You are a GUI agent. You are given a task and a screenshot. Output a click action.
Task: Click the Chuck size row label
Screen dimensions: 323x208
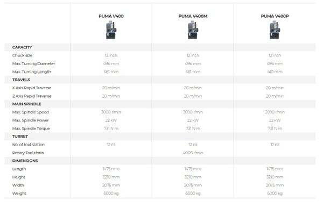(x=22, y=55)
